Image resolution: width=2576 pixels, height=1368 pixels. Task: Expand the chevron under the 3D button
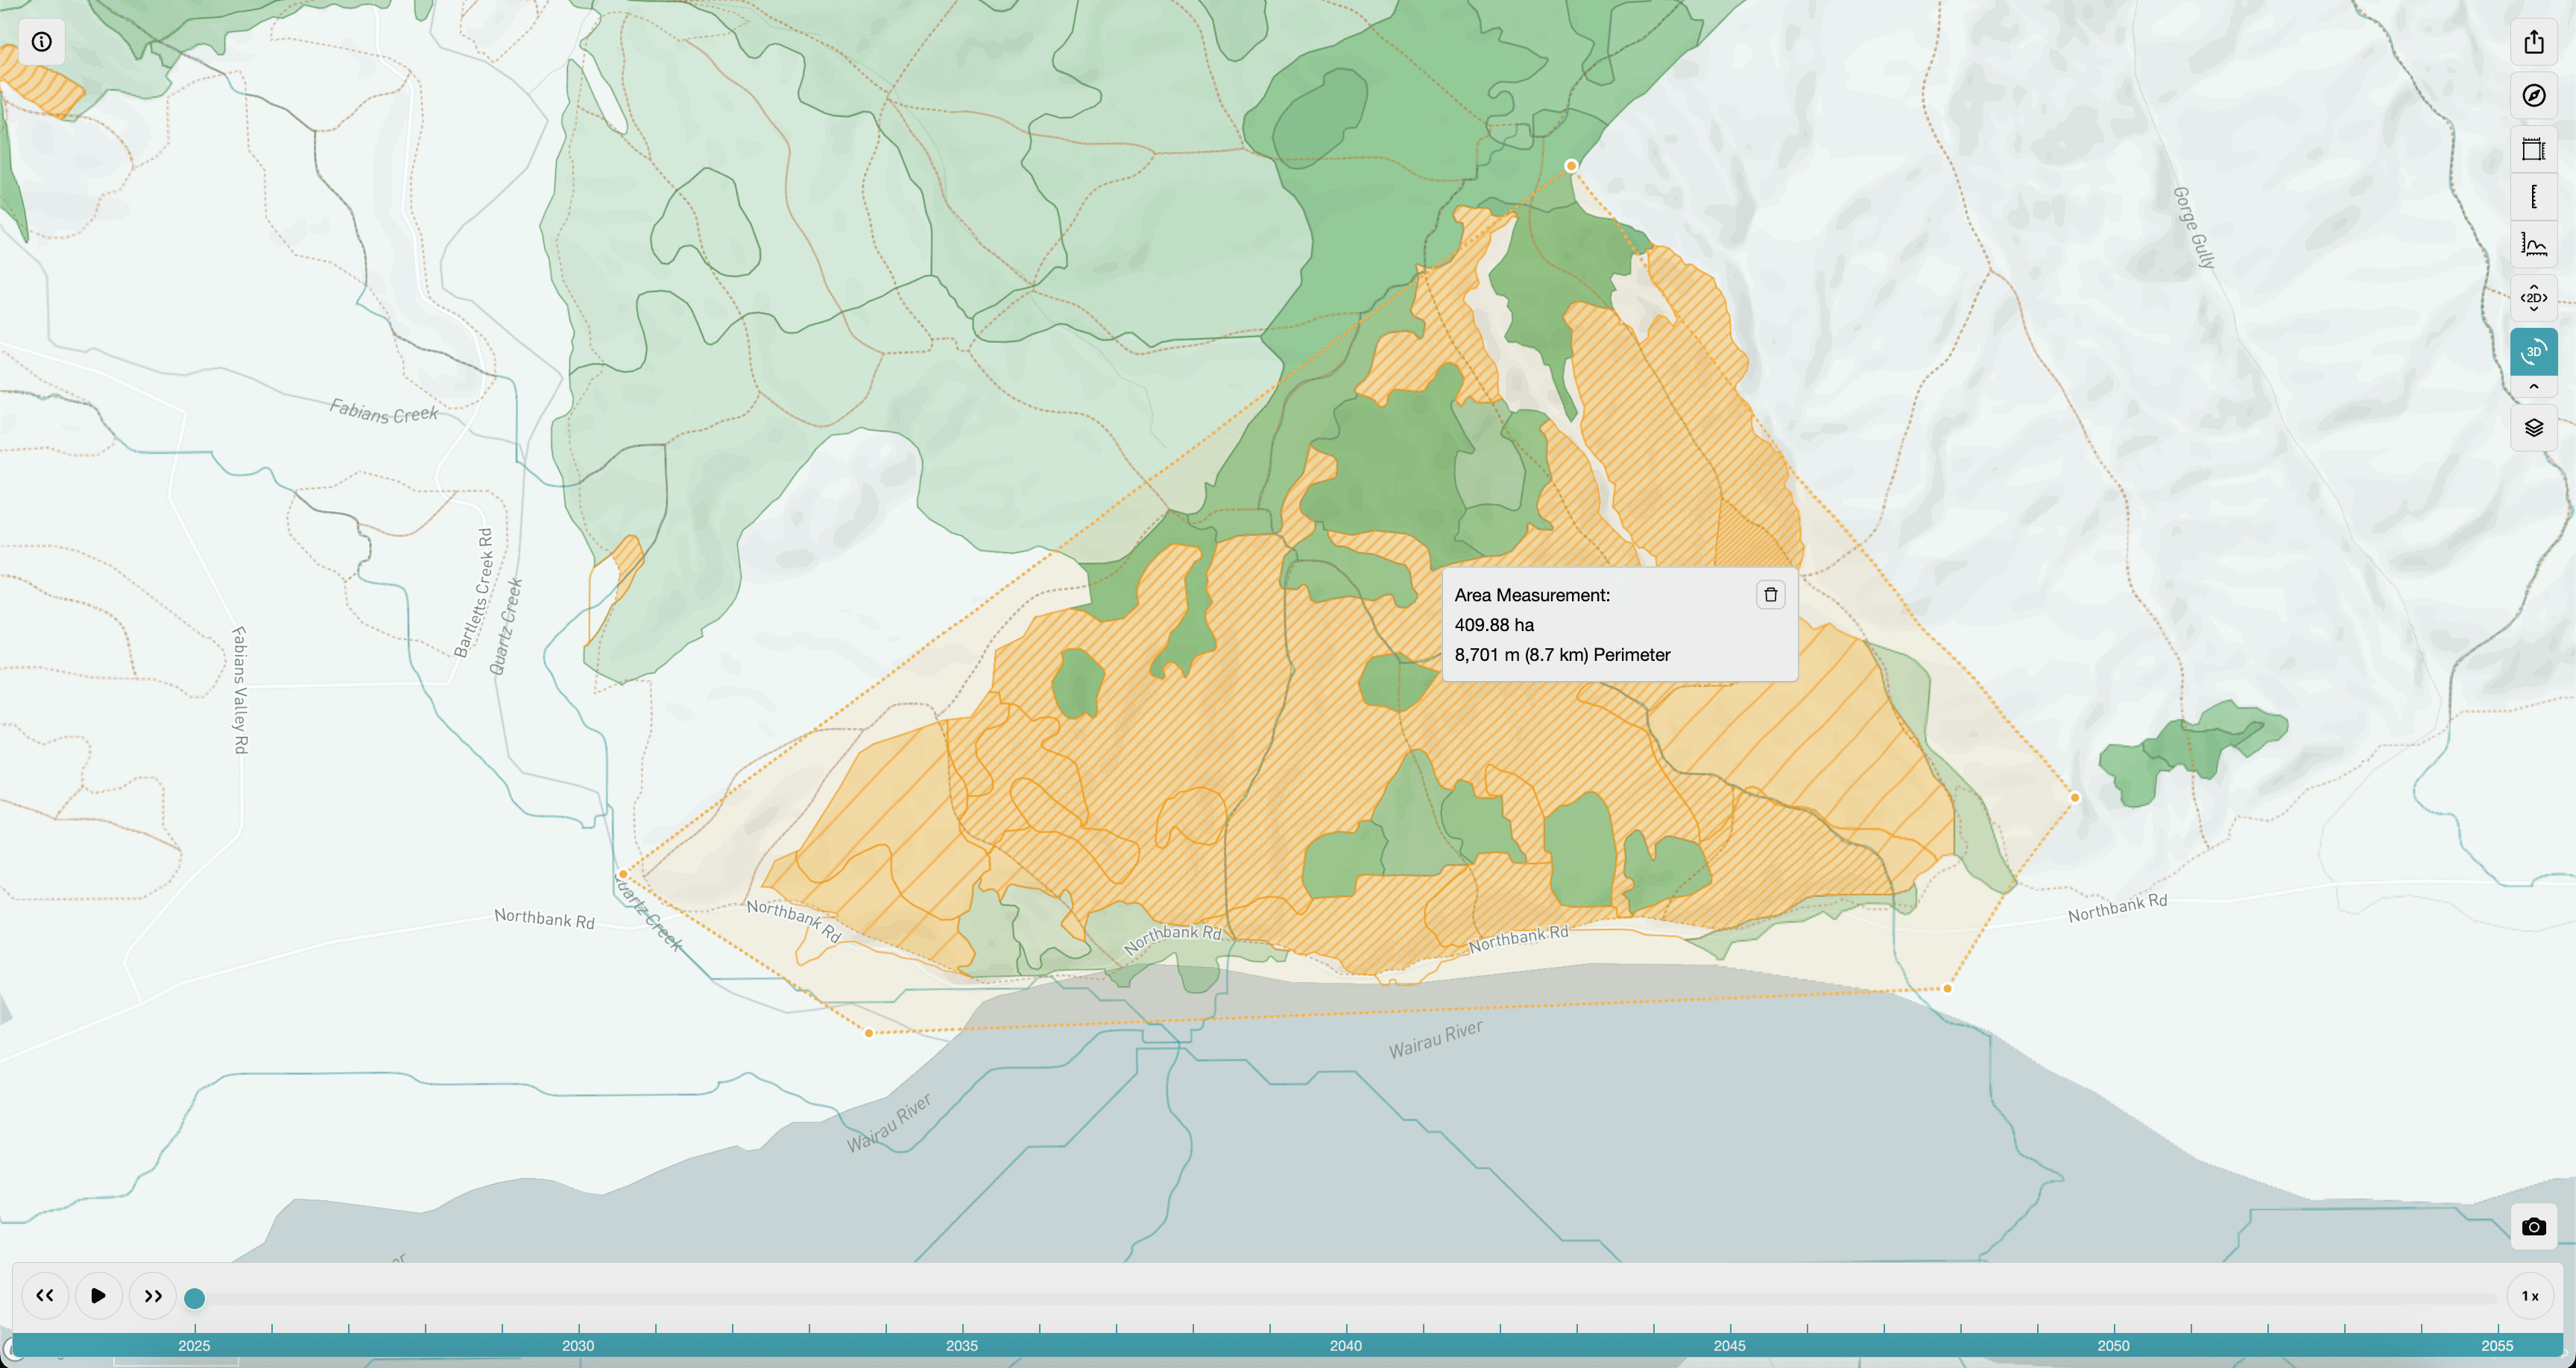pos(2533,387)
